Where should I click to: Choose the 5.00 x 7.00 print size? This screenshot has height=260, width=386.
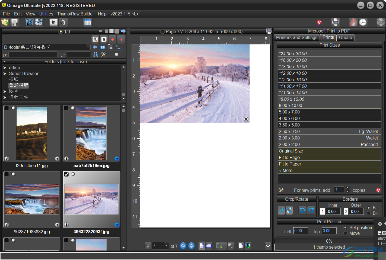tap(329, 112)
